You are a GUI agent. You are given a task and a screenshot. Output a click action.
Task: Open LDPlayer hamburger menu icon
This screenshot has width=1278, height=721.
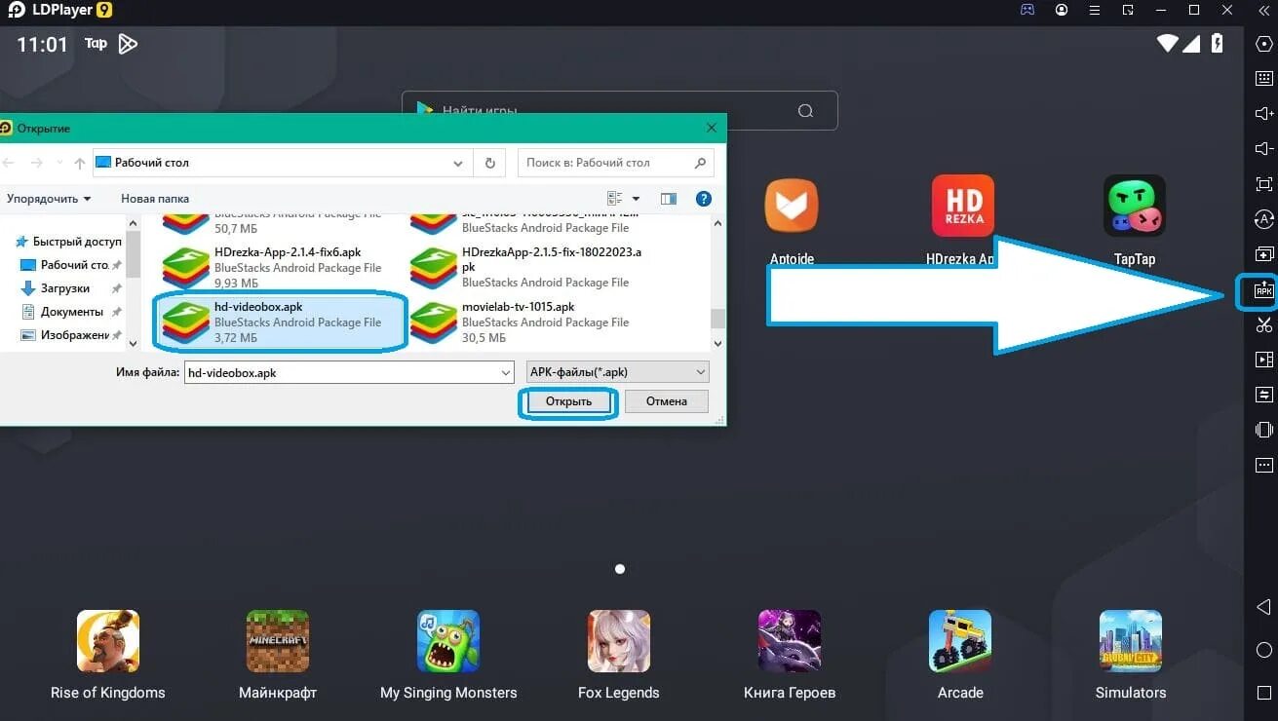pyautogui.click(x=1095, y=10)
